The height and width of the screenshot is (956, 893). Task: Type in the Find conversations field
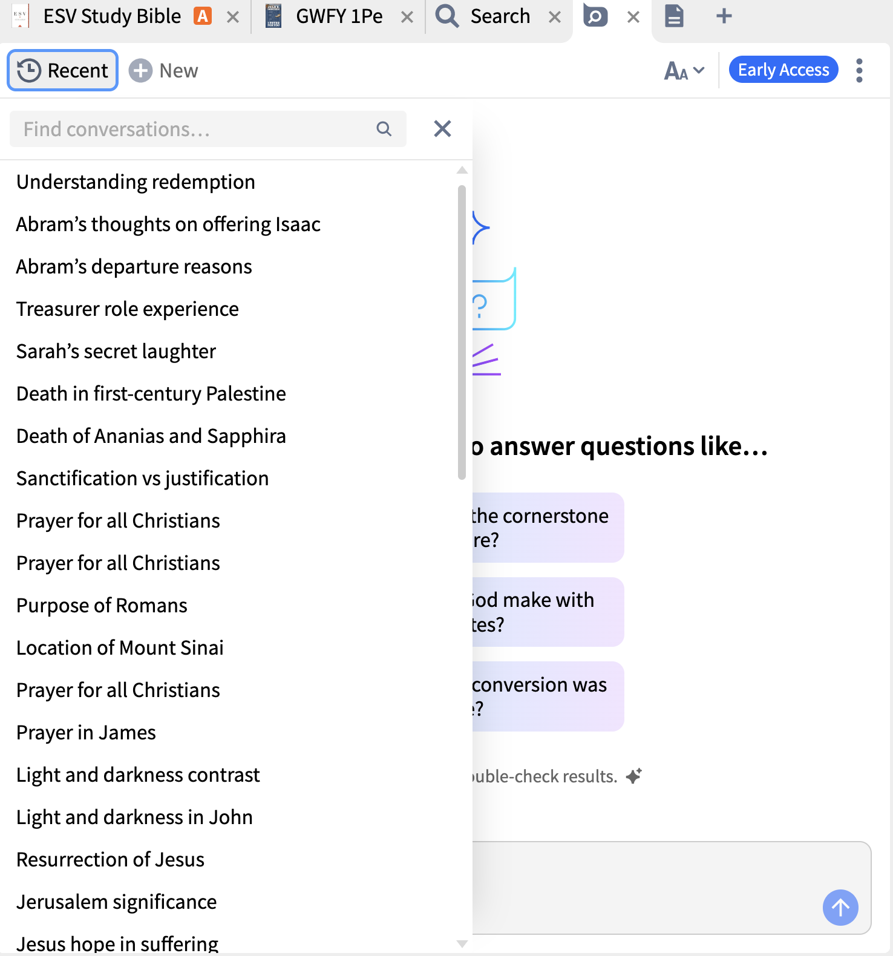tap(194, 129)
